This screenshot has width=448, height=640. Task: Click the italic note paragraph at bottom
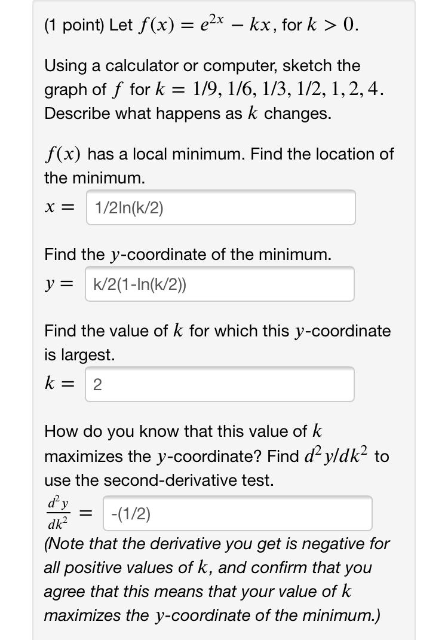click(218, 580)
